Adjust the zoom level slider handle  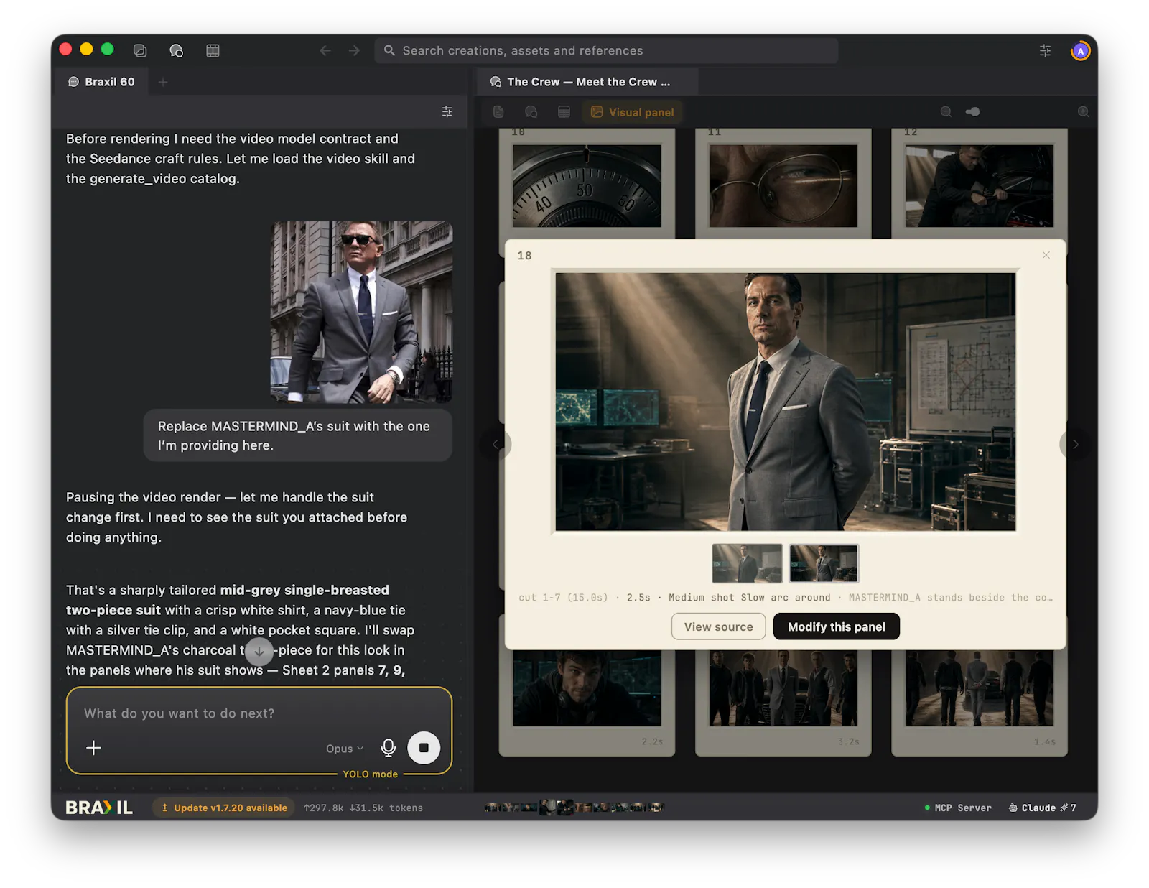click(x=972, y=112)
